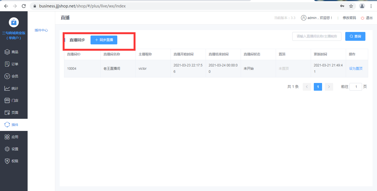Click the 退出 logout link
The width and height of the screenshot is (377, 191).
[367, 18]
